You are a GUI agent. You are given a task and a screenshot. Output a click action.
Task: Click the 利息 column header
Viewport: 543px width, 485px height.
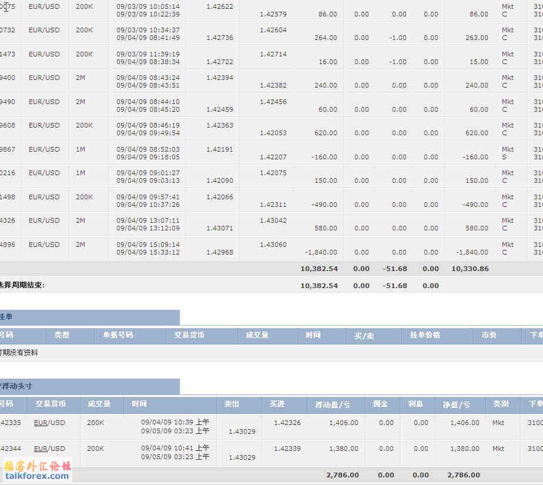(x=415, y=404)
